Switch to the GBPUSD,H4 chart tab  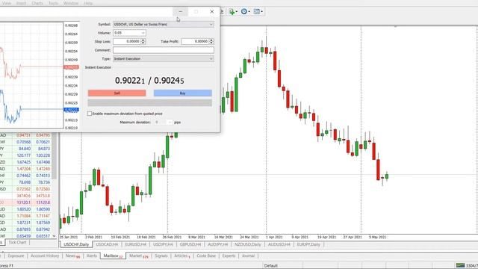[190, 244]
